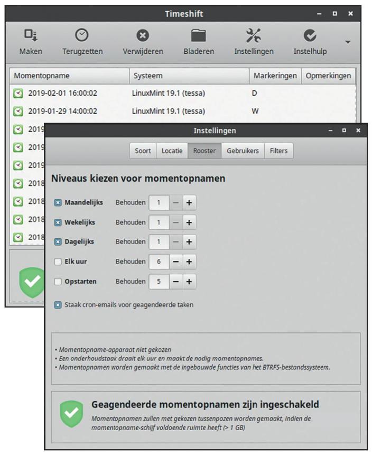
Task: Select the row text 2019-01-29 14:00:02
Action: click(62, 111)
